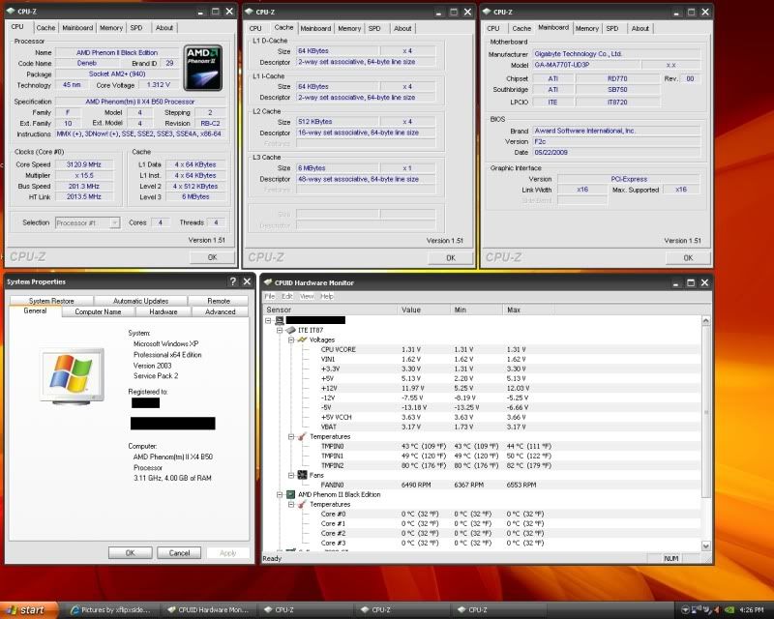774x619 pixels.
Task: Collapse the AMD Phenom II Black Edition node
Action: coord(280,494)
